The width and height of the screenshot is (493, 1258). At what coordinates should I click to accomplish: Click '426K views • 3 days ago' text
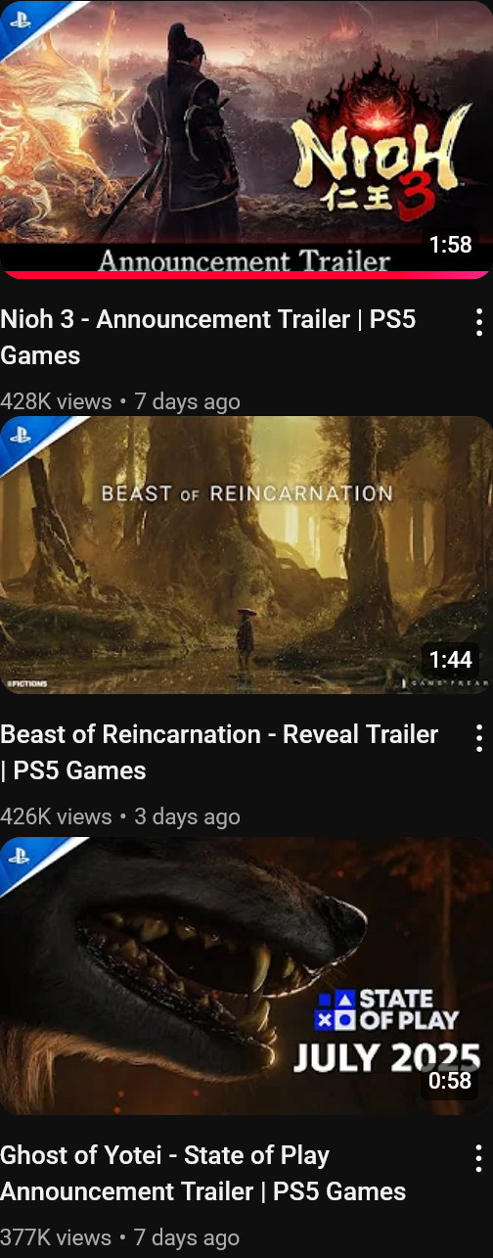coord(120,816)
